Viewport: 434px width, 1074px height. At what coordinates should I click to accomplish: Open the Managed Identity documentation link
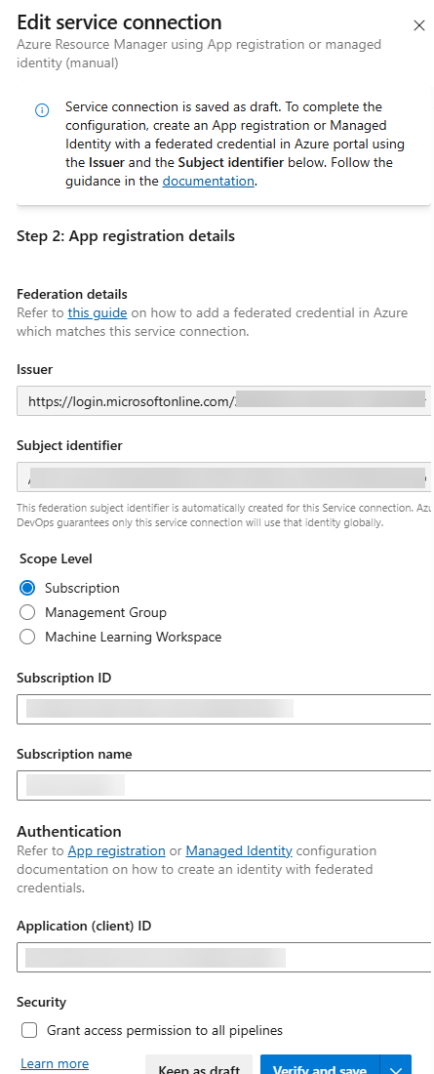pyautogui.click(x=239, y=850)
